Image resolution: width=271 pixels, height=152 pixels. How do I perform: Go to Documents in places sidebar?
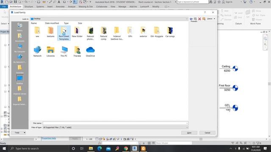point(20,38)
